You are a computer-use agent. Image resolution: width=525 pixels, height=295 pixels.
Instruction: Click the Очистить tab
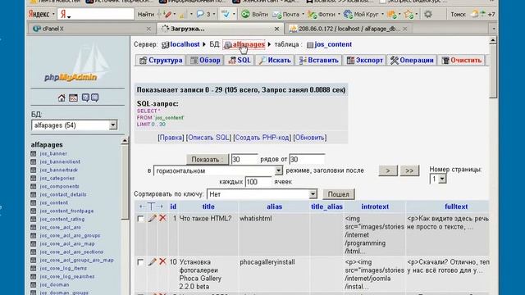[462, 60]
